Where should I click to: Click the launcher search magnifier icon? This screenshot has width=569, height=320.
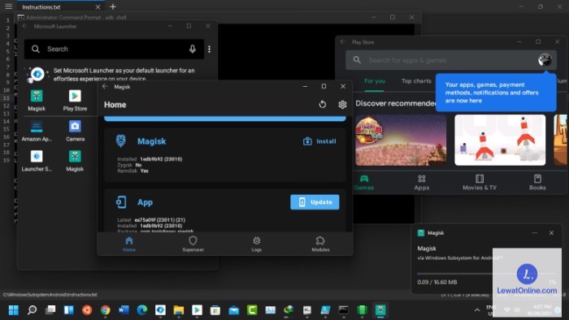coord(36,49)
